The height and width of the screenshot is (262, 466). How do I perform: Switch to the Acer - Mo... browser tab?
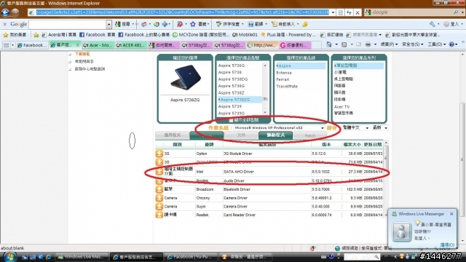pos(97,45)
